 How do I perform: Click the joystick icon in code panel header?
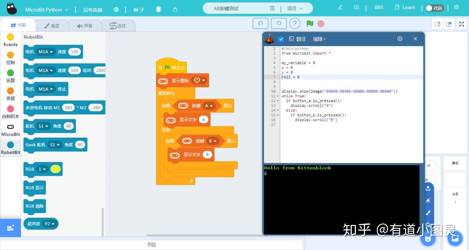[270, 39]
